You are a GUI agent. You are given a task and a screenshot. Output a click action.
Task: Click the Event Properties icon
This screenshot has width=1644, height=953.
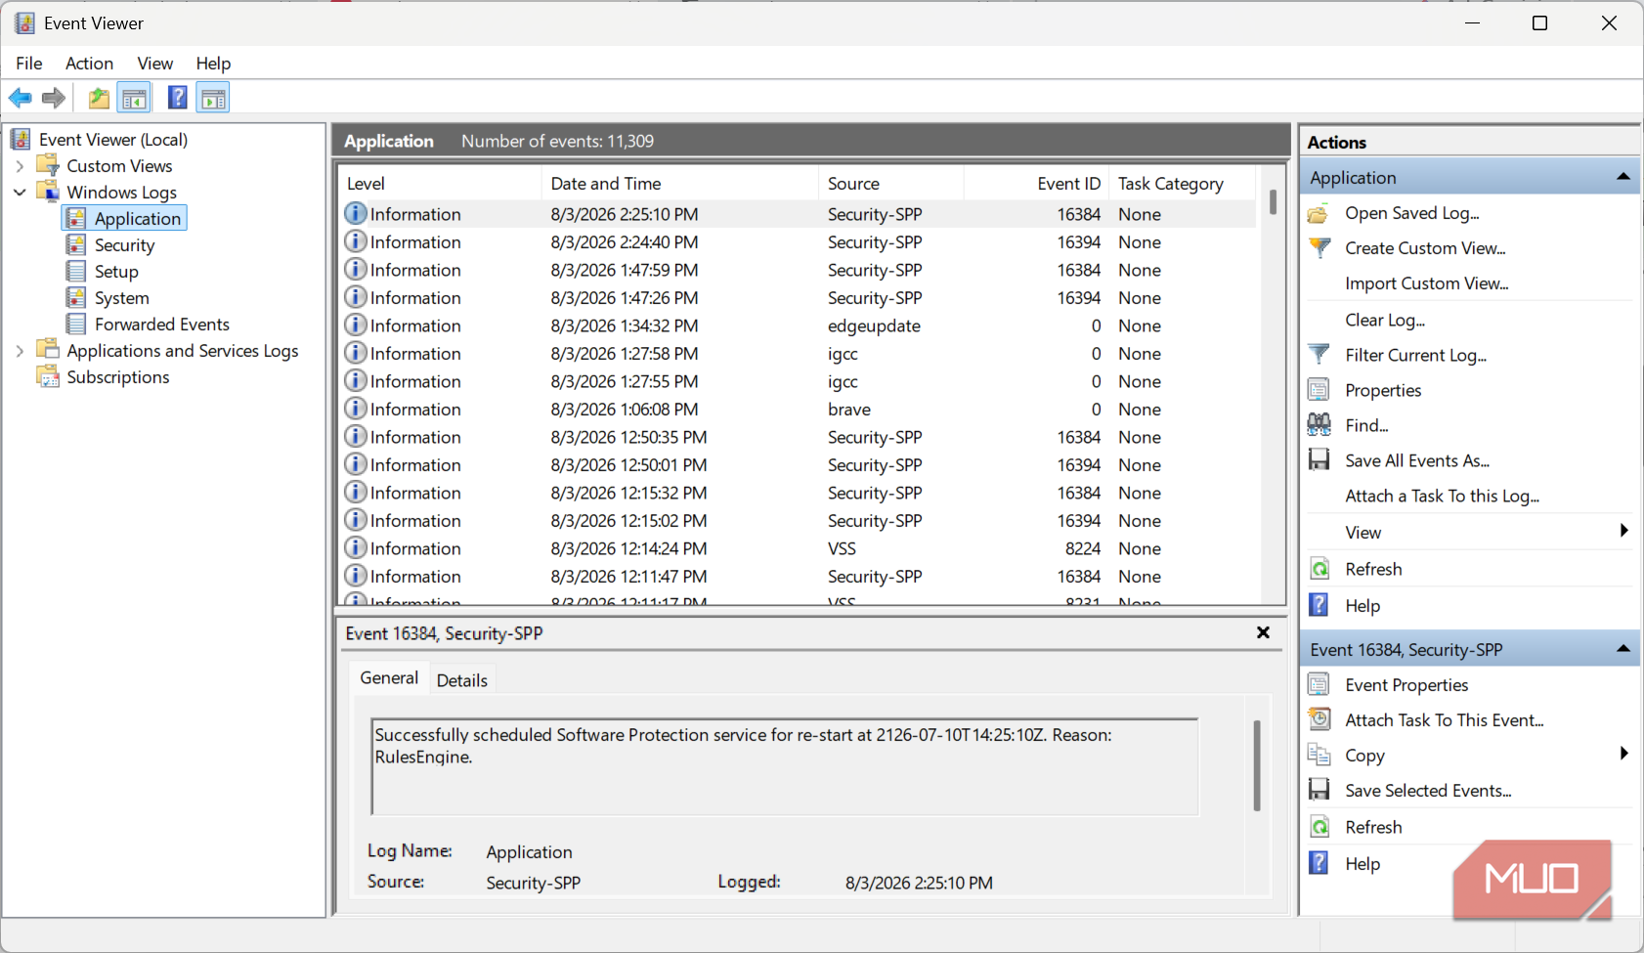(x=1319, y=685)
